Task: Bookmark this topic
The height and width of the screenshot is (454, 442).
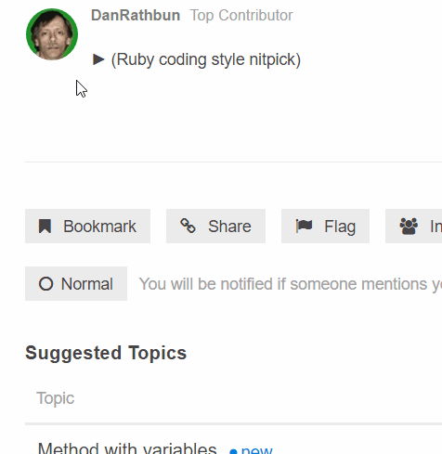Action: 87,226
